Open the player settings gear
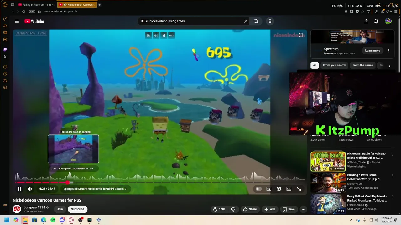 279,189
